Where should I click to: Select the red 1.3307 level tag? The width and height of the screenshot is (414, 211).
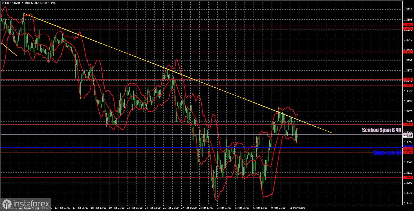point(408,177)
